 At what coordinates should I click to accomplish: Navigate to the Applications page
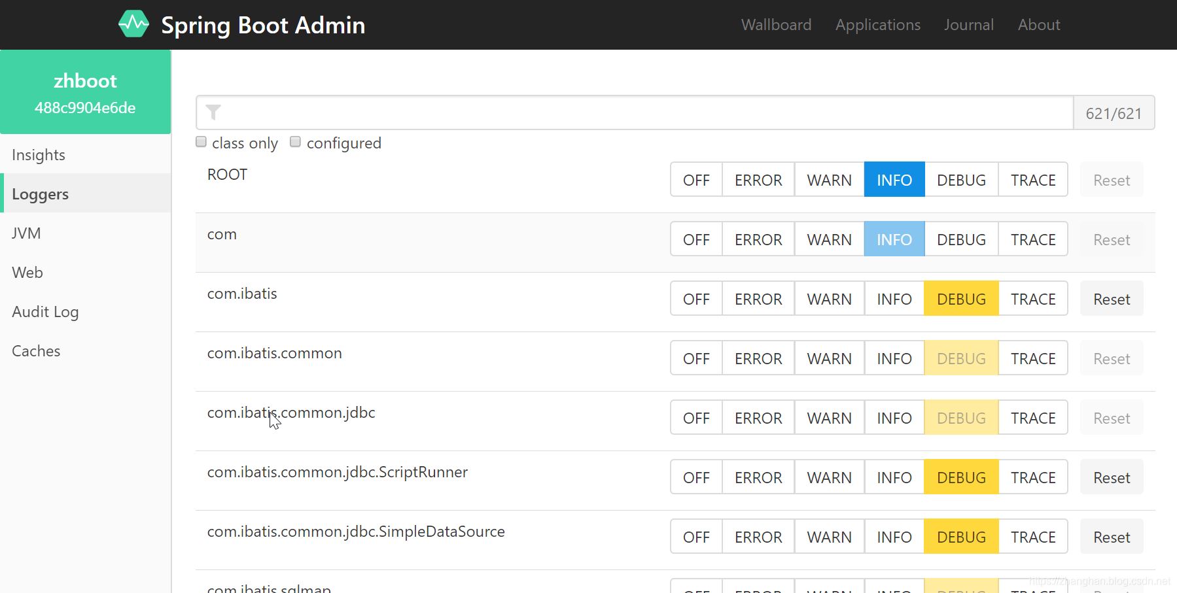click(877, 24)
